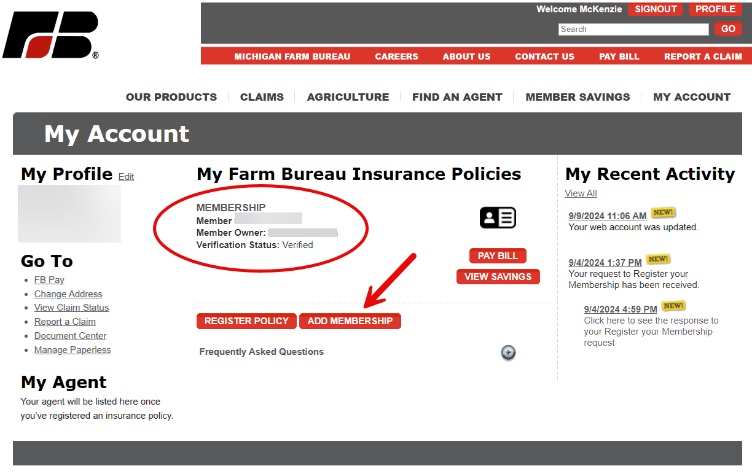Open the FB Pay link
The width and height of the screenshot is (752, 474).
(x=49, y=280)
